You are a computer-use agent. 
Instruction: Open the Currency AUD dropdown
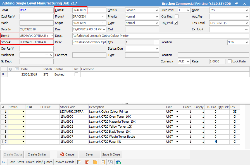(x=188, y=61)
